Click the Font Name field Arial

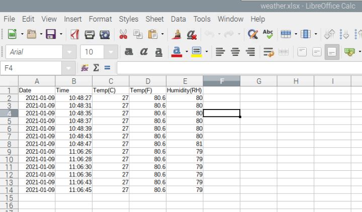click(34, 52)
